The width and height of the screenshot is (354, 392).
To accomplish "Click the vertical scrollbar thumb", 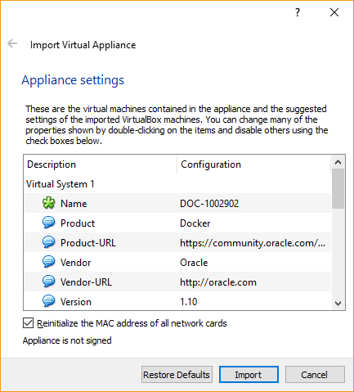I will 338,189.
